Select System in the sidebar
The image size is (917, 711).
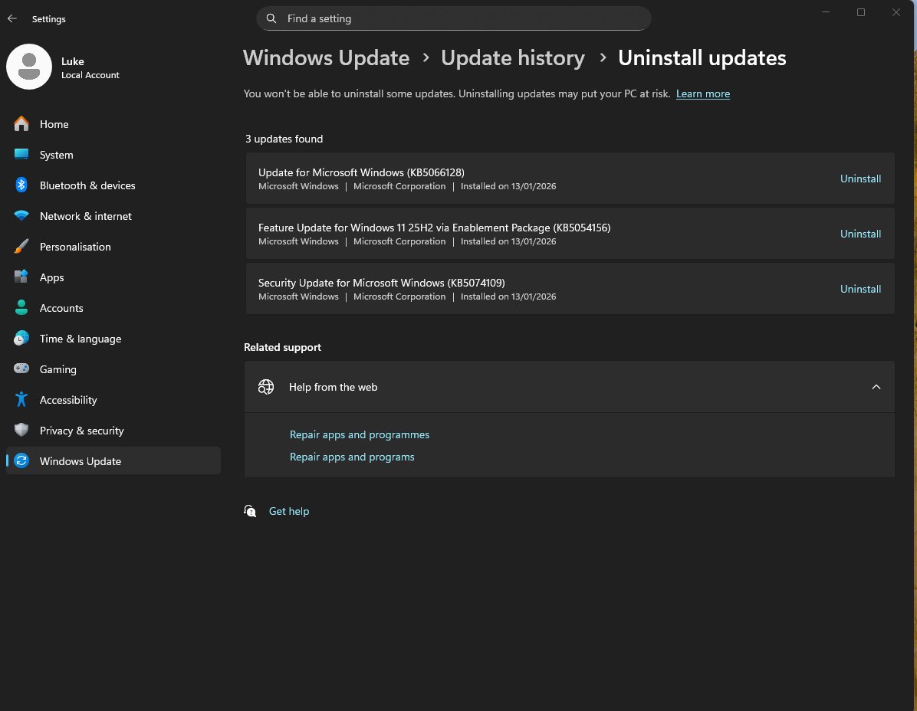pyautogui.click(x=58, y=155)
